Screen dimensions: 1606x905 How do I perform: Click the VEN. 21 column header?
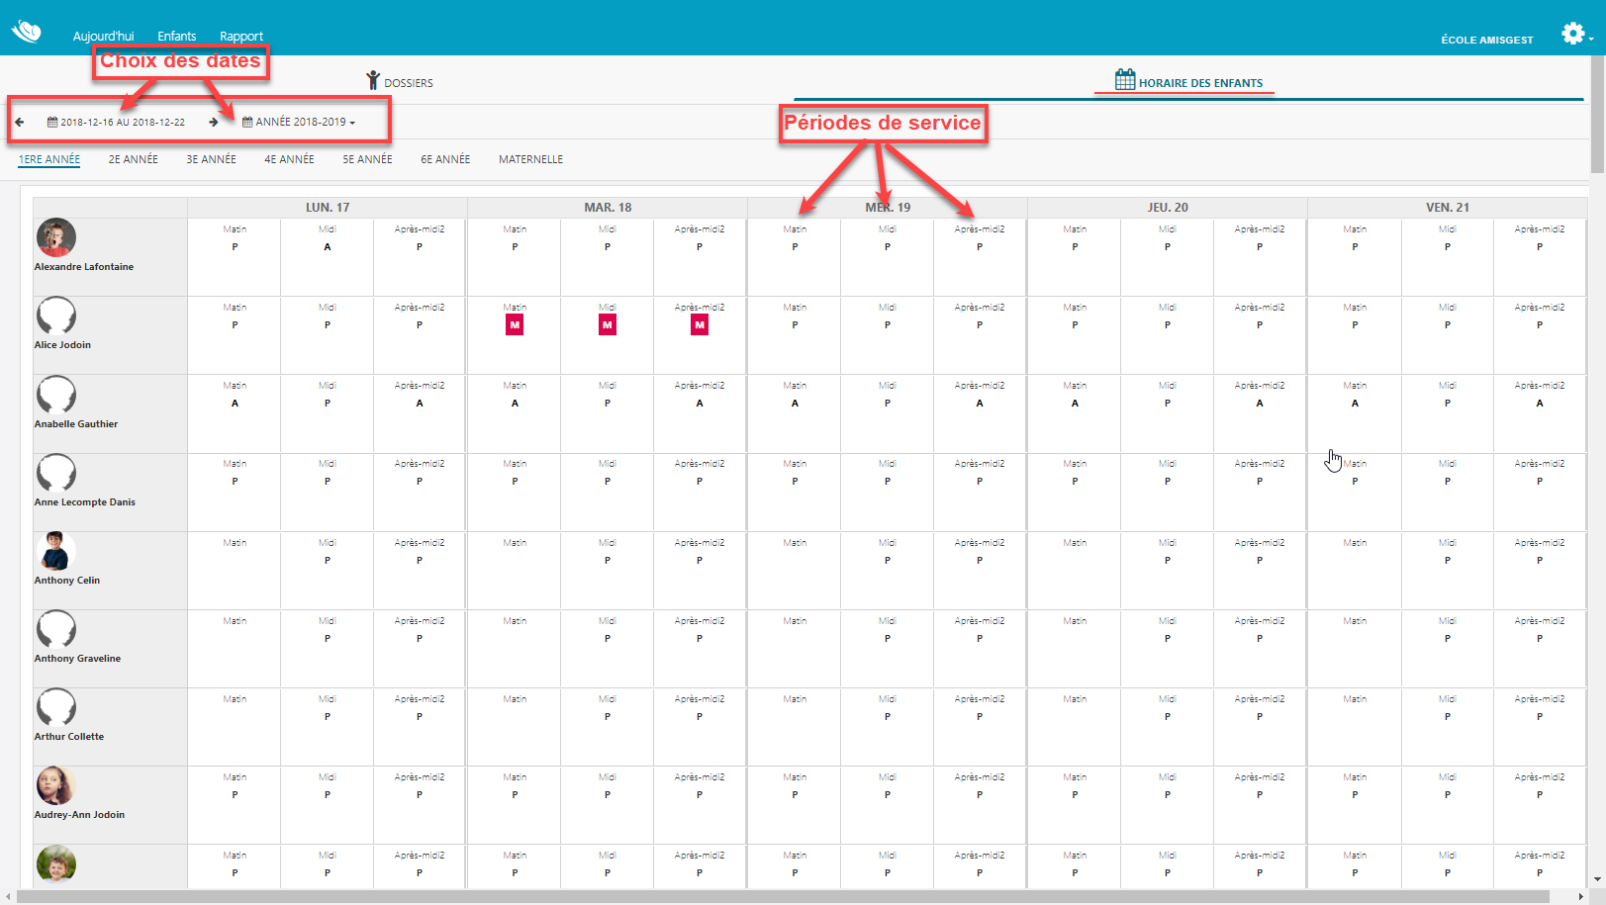point(1448,208)
